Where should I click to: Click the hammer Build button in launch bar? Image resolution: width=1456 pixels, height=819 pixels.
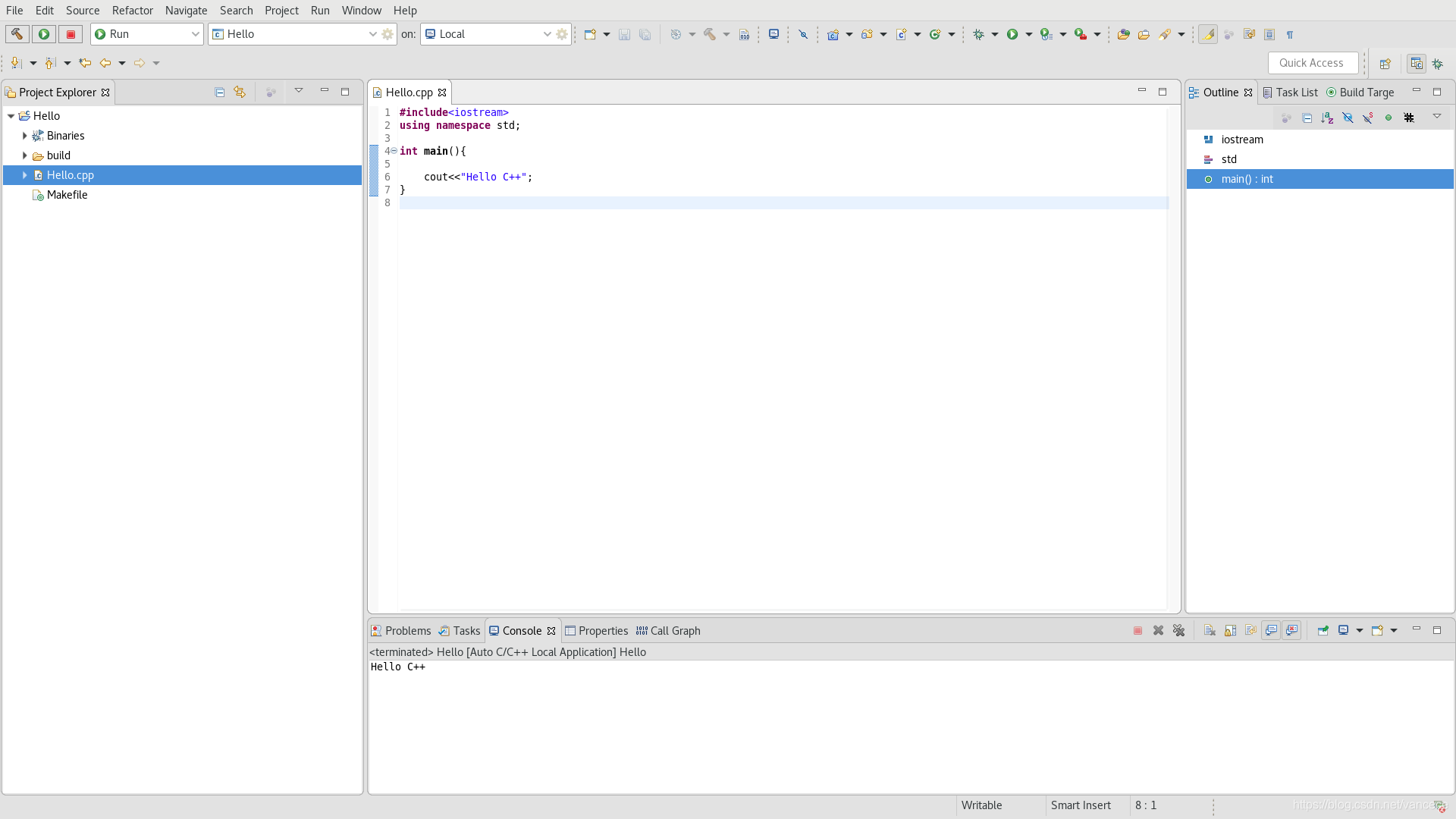coord(17,34)
